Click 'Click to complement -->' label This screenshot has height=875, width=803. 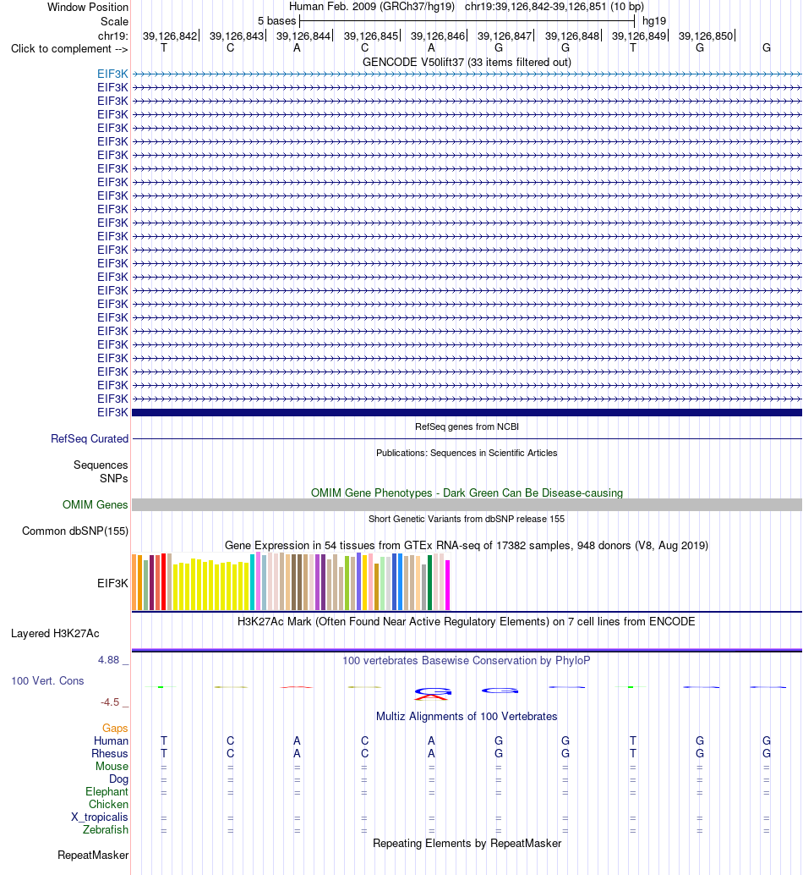[69, 48]
